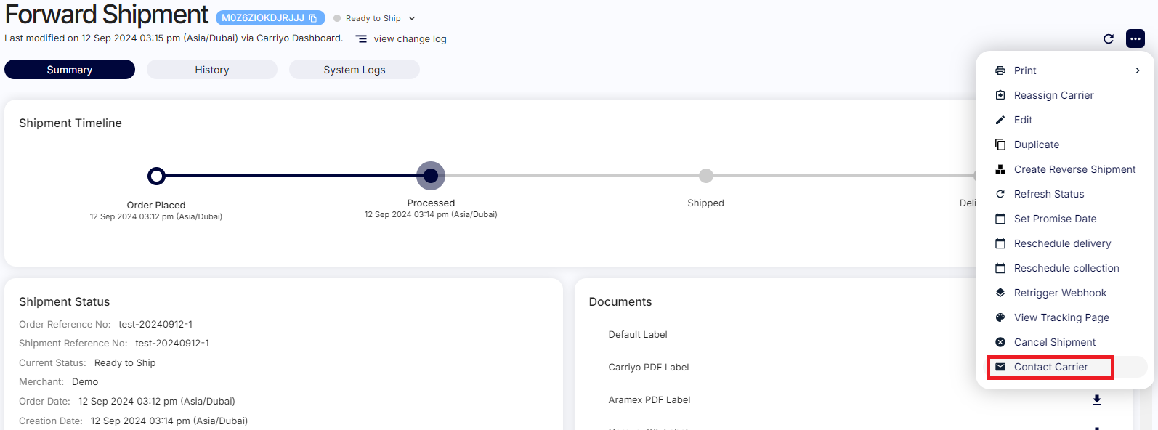The width and height of the screenshot is (1158, 430).
Task: Click the refresh icon at top right
Action: (x=1108, y=39)
